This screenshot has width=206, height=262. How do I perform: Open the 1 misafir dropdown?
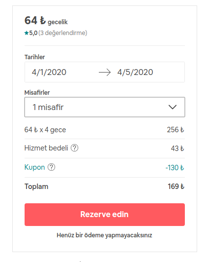(x=105, y=107)
